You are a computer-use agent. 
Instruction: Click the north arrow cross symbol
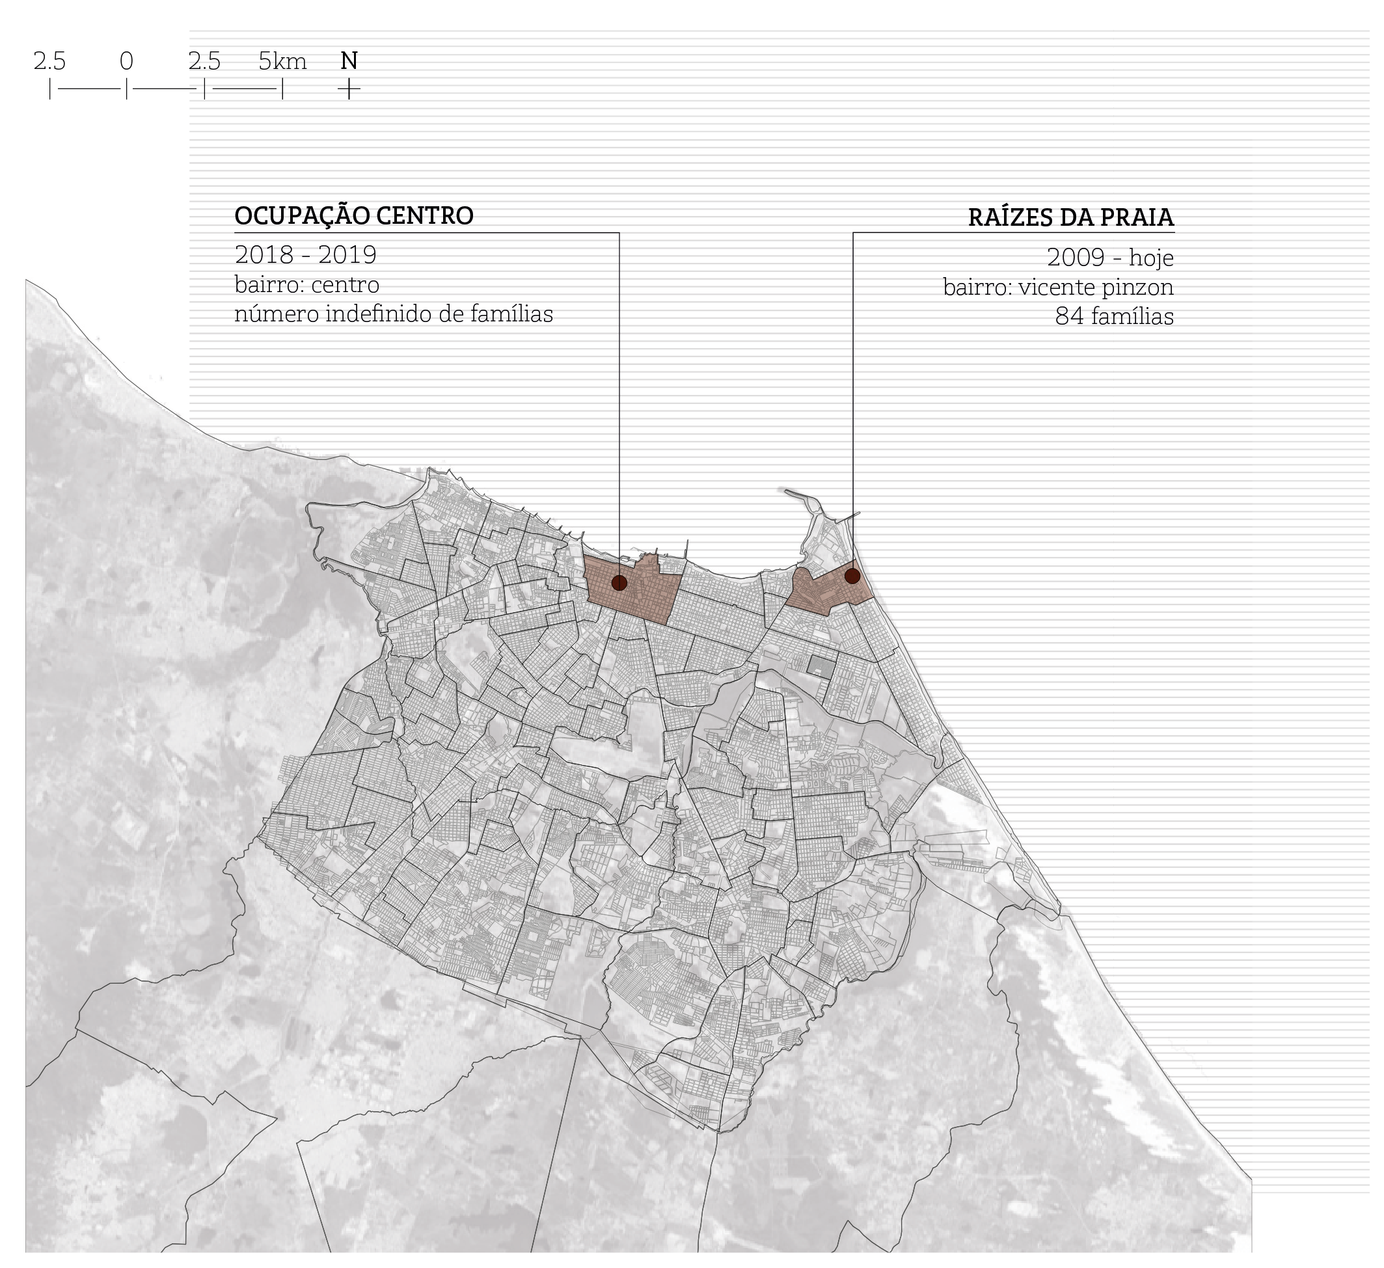point(349,89)
